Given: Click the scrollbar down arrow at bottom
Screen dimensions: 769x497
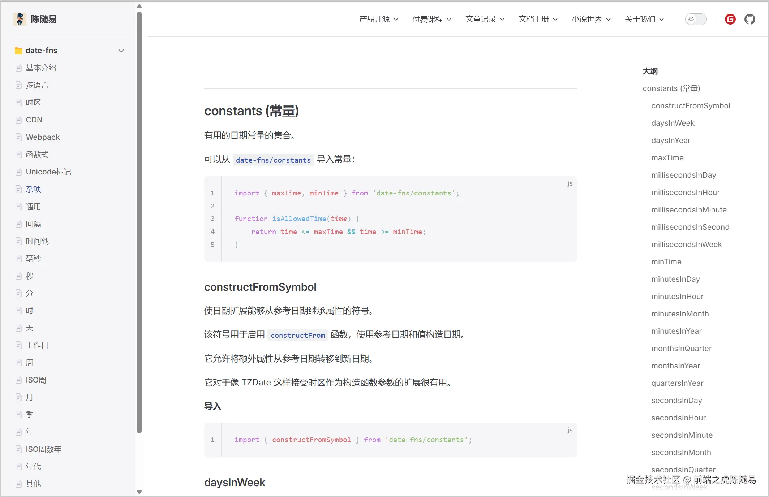Looking at the screenshot, I should (x=139, y=492).
